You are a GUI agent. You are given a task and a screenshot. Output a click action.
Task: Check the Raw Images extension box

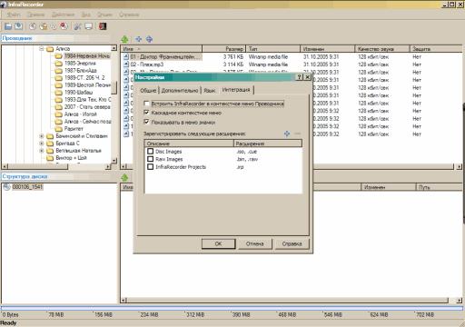pyautogui.click(x=151, y=159)
